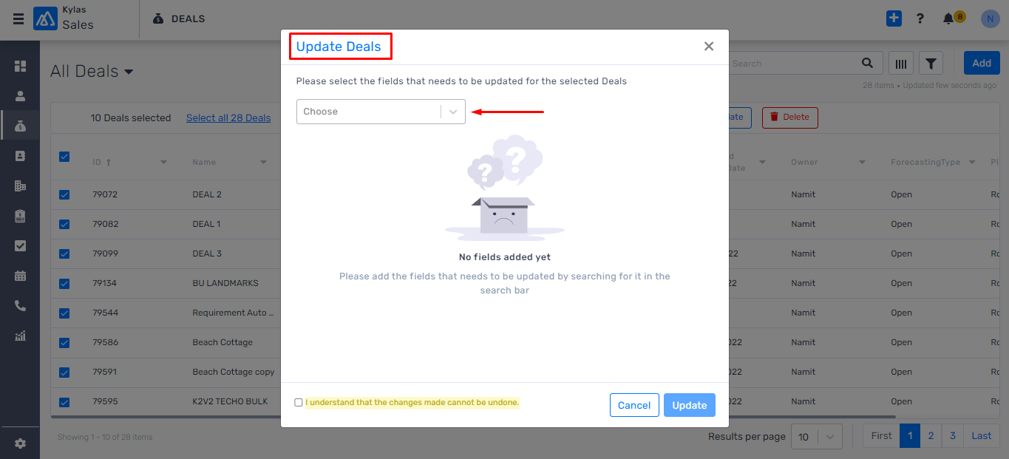Screen dimensions: 1009x459
Task: Open the dashboard grid icon in sidebar
Action: [20, 67]
